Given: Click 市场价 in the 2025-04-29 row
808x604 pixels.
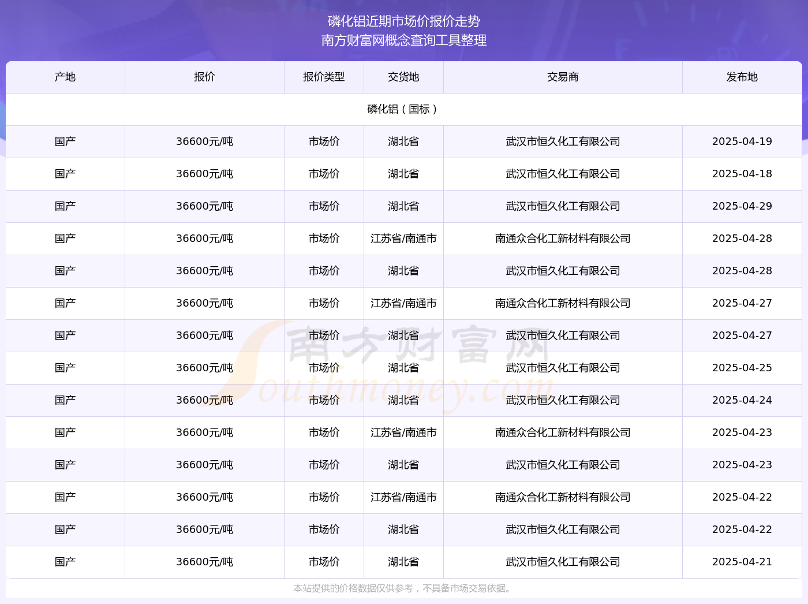Looking at the screenshot, I should click(324, 206).
